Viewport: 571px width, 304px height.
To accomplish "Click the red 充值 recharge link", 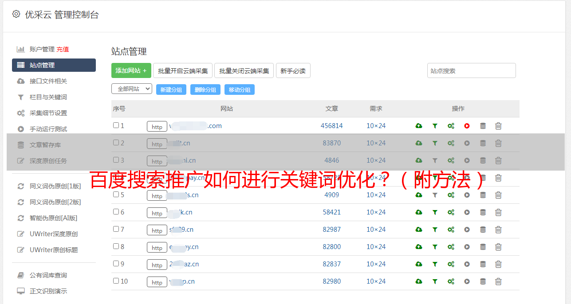I will pos(63,49).
